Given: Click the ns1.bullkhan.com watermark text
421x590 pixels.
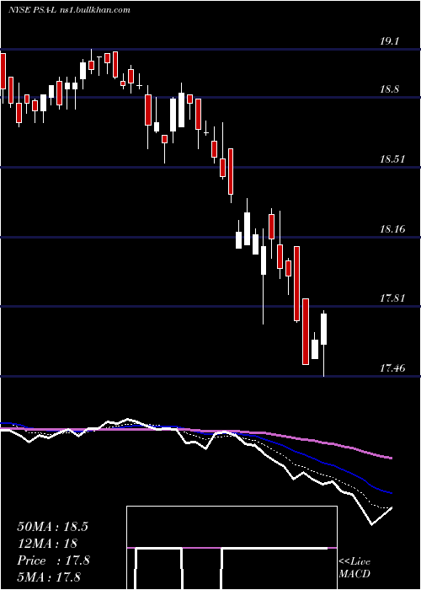Looking at the screenshot, I should 94,10.
